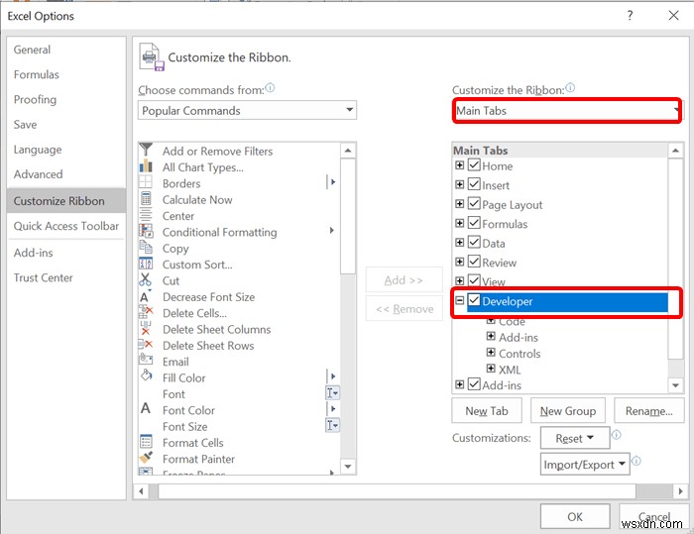Expand the Controls group under Developer
Image resolution: width=694 pixels, height=534 pixels.
(491, 352)
